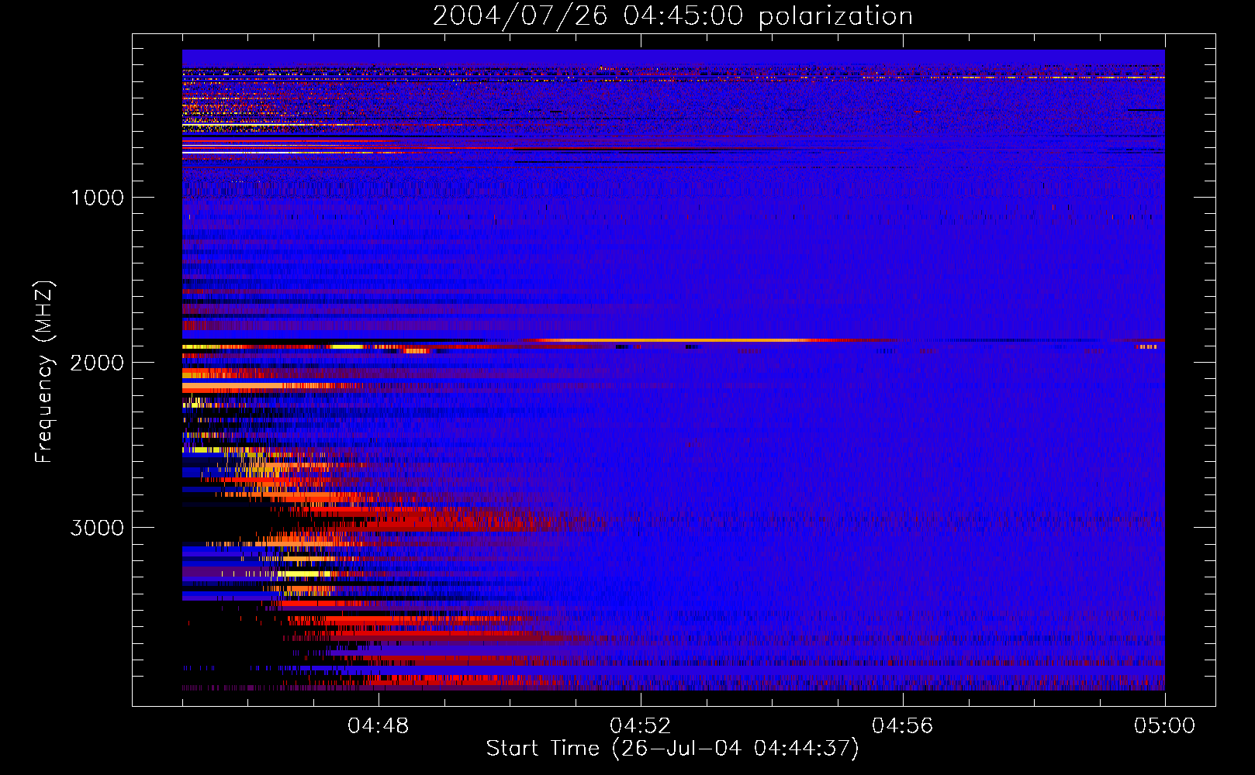Click the '04:56' time tick label
Image resolution: width=1255 pixels, height=775 pixels.
coord(903,726)
